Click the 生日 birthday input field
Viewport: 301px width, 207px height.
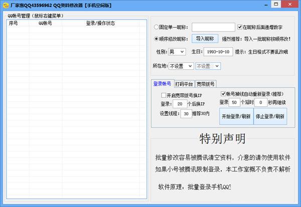click(x=219, y=52)
